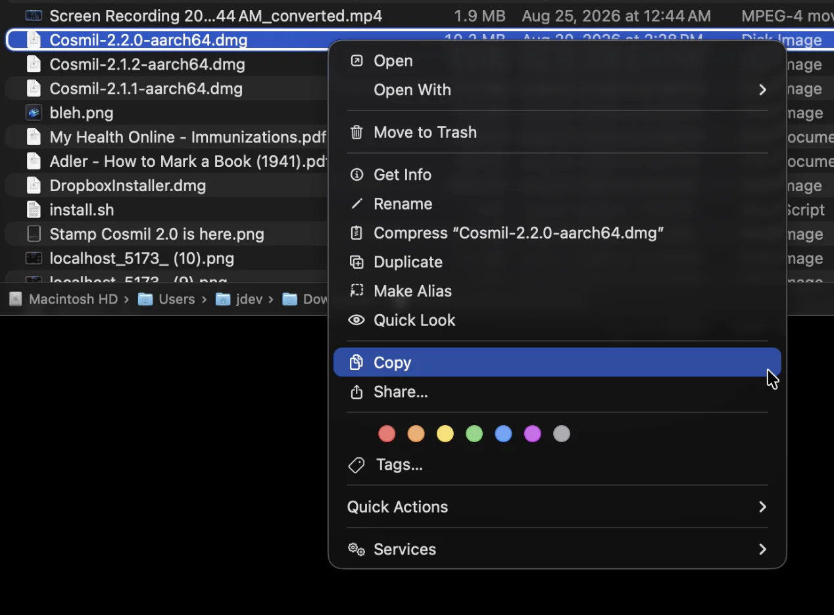The image size is (834, 615).
Task: Click the install.sh script file icon
Action: click(x=34, y=210)
